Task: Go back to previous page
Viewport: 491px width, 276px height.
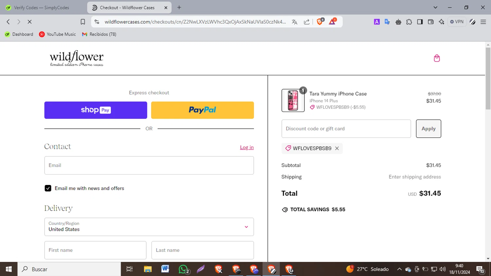Action: point(8,22)
